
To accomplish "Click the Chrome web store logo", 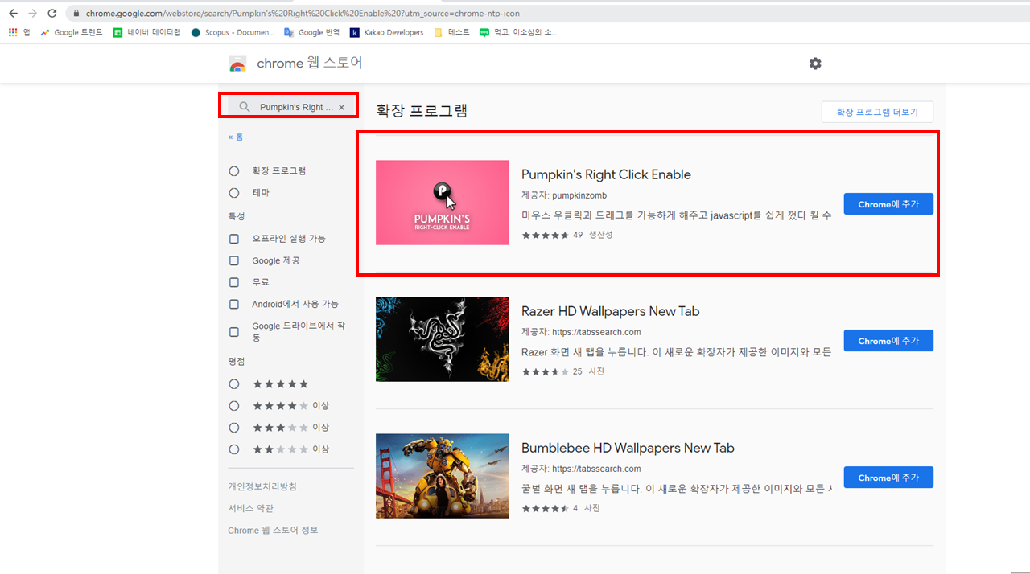I will (237, 64).
